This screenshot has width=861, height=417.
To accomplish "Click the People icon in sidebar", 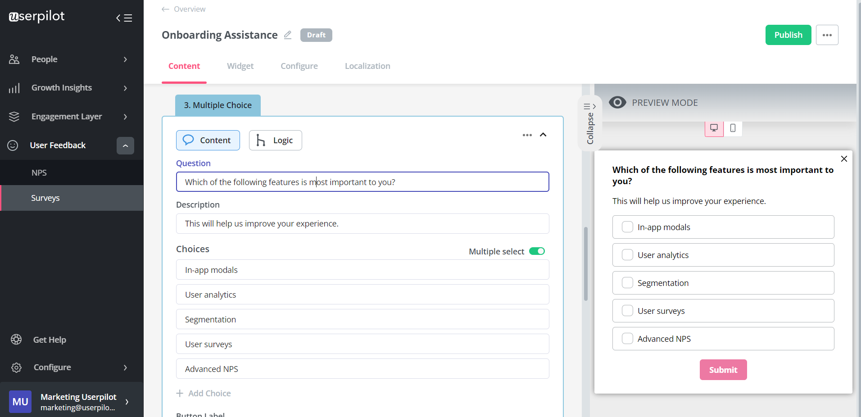I will (x=14, y=59).
